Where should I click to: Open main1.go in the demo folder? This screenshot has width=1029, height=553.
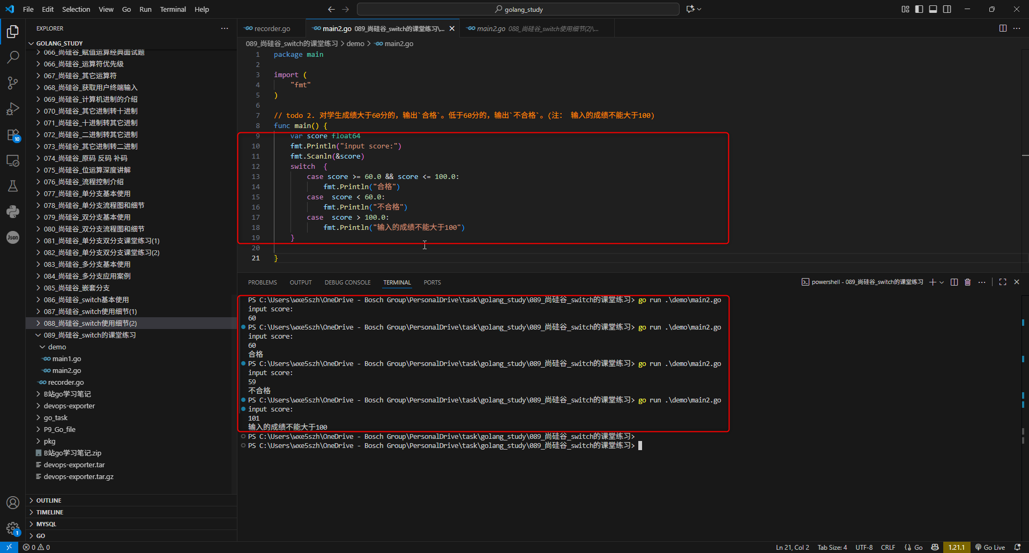coord(131,358)
